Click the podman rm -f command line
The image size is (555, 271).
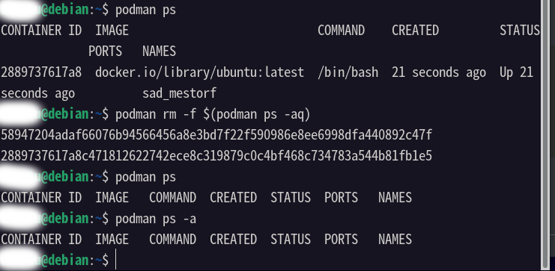click(213, 114)
